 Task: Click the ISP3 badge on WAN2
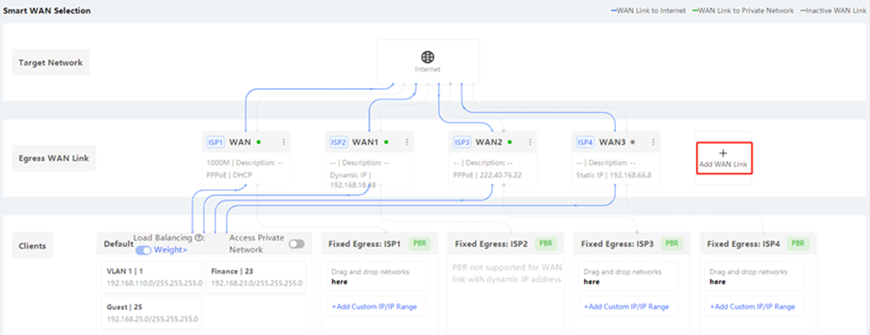click(461, 142)
